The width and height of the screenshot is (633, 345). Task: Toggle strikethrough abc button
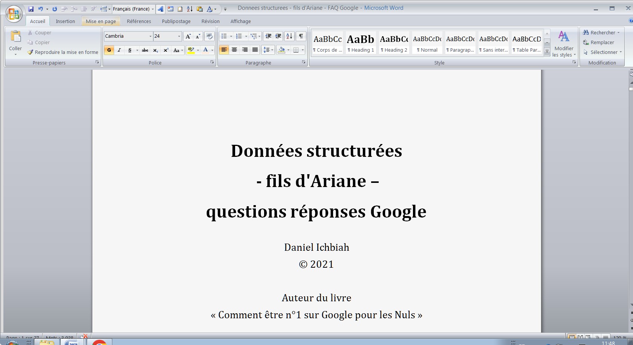pos(145,50)
